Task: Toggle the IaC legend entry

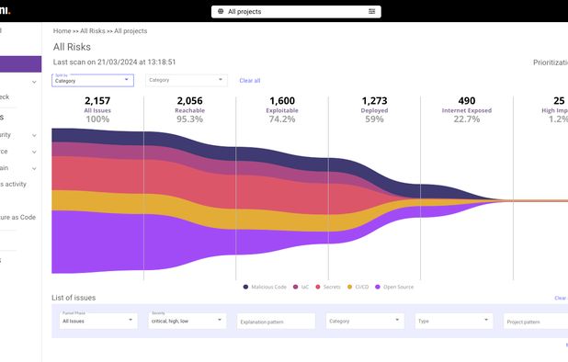Action: coord(301,287)
